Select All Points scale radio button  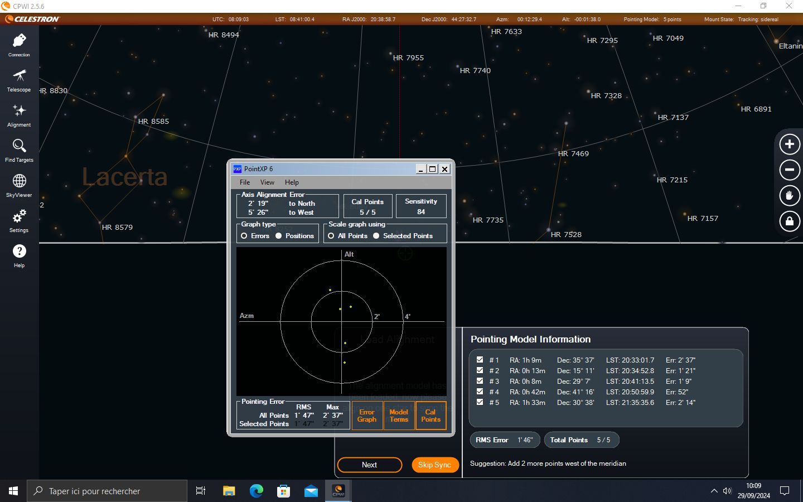[331, 236]
